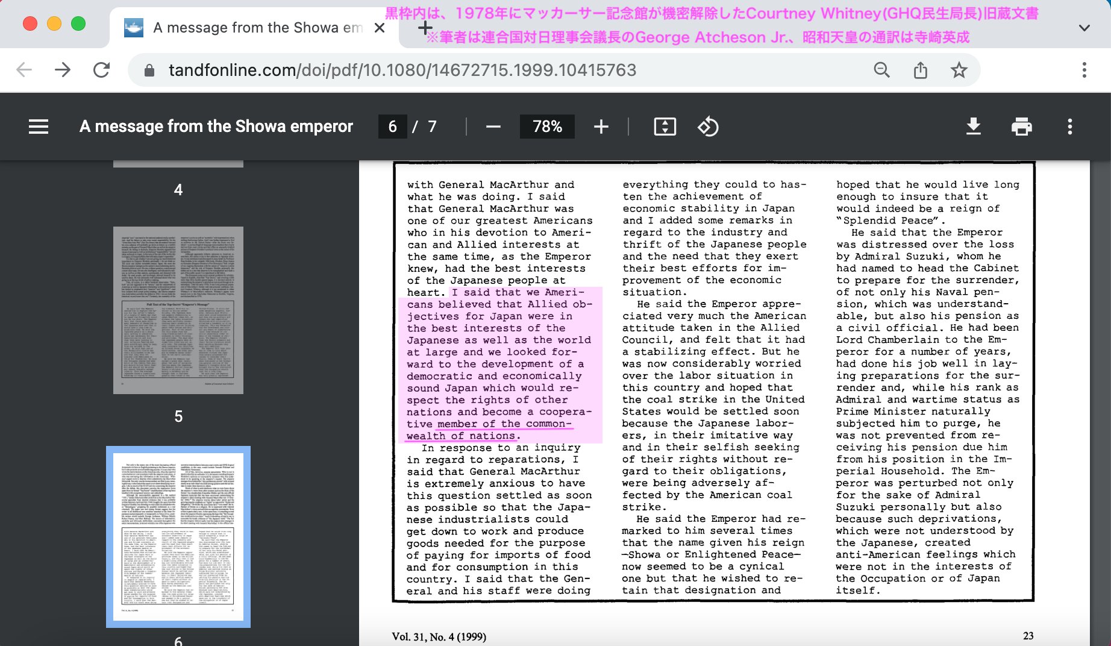Click the footer text 'Vol. 31, No. 4 (1999)'
The width and height of the screenshot is (1111, 646).
pos(439,636)
